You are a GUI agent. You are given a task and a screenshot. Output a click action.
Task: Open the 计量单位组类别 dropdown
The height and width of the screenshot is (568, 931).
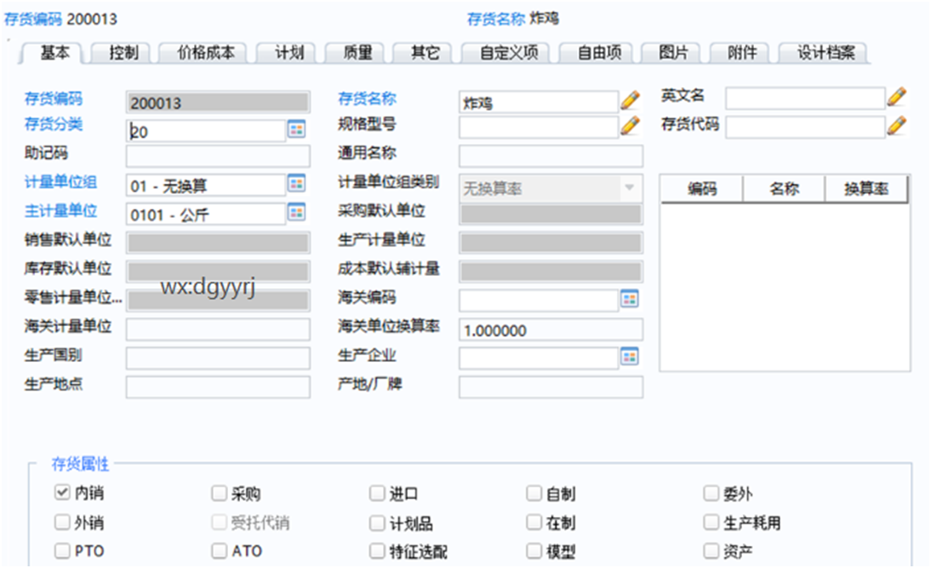[x=630, y=186]
